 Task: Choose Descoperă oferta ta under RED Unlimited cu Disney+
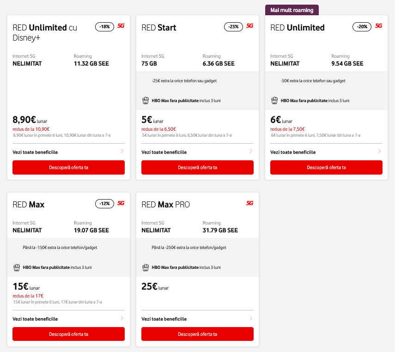[x=68, y=167]
